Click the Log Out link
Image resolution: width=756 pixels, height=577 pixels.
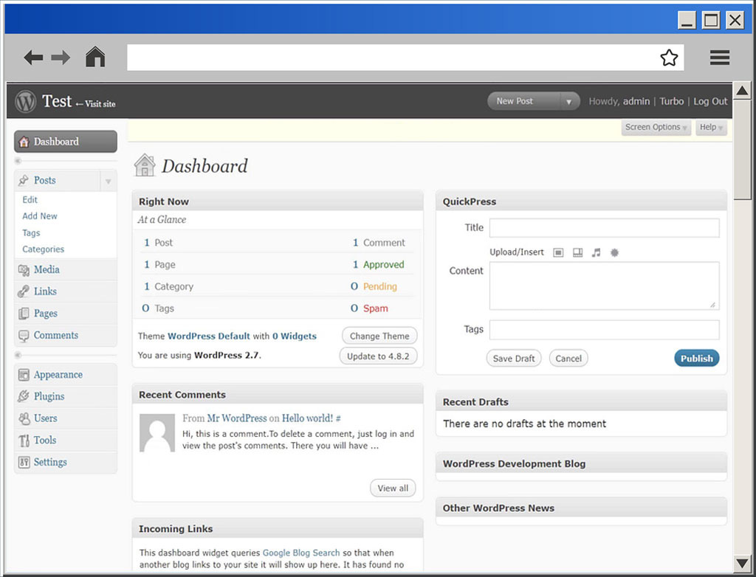[x=710, y=101]
